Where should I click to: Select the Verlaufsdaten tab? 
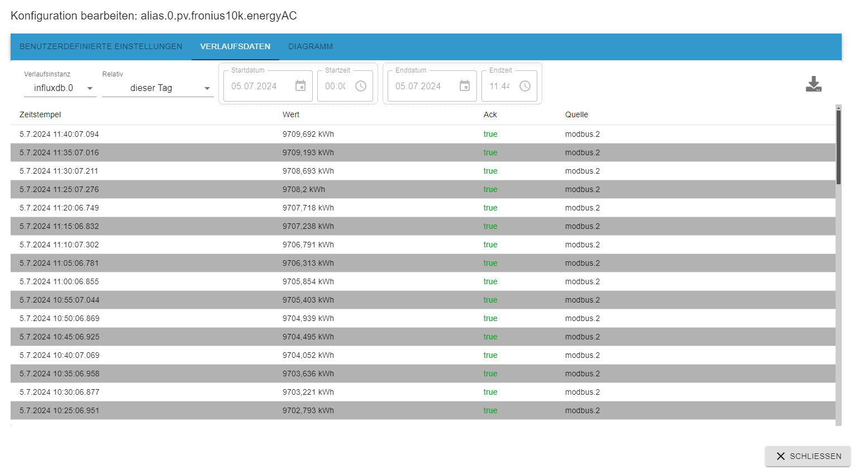click(x=235, y=47)
